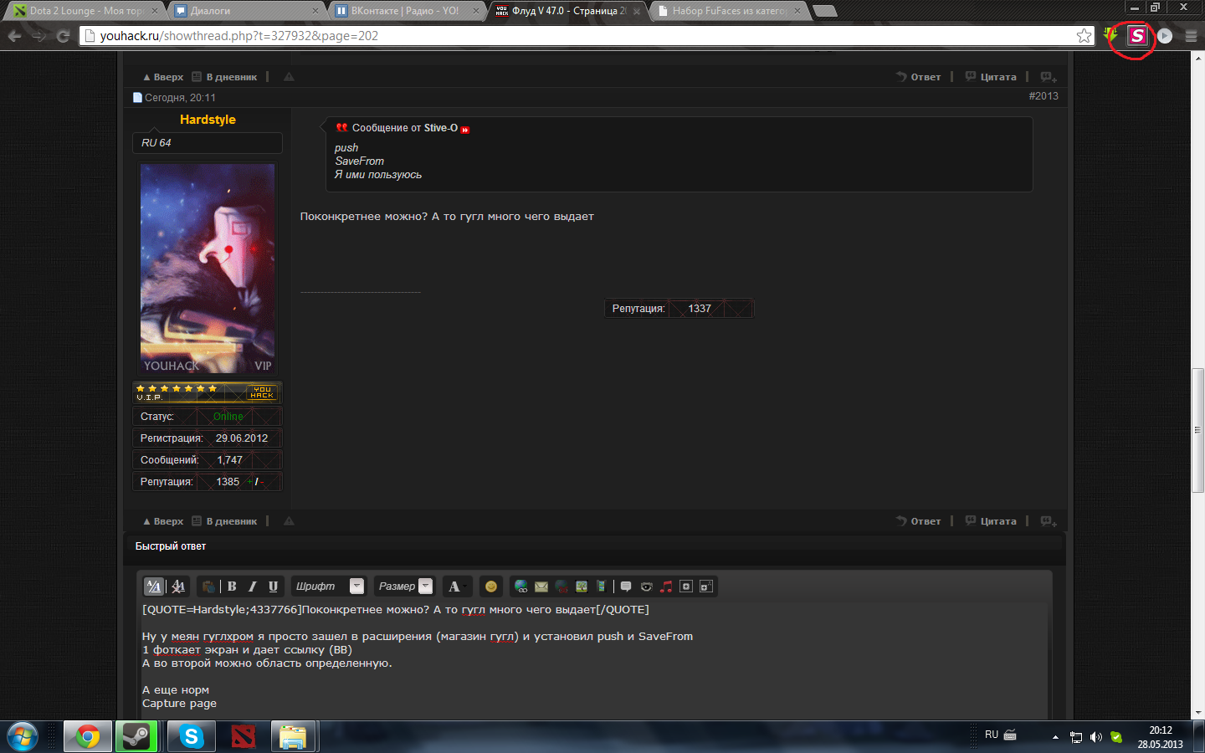The height and width of the screenshot is (753, 1205).
Task: Open Skype from the taskbar
Action: [x=192, y=737]
